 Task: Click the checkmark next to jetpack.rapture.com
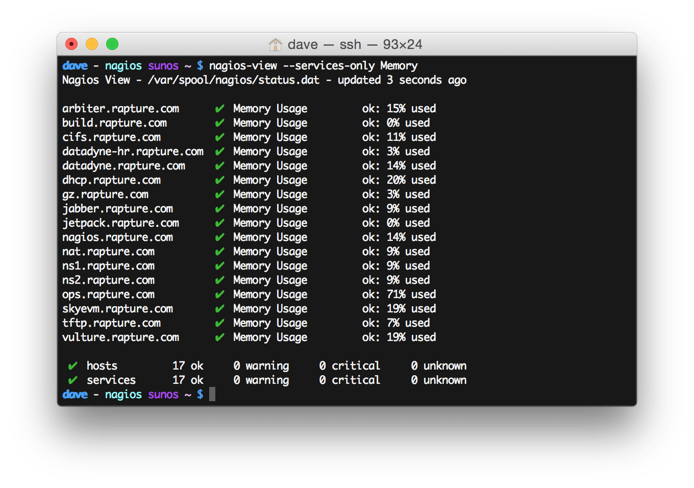click(x=220, y=223)
